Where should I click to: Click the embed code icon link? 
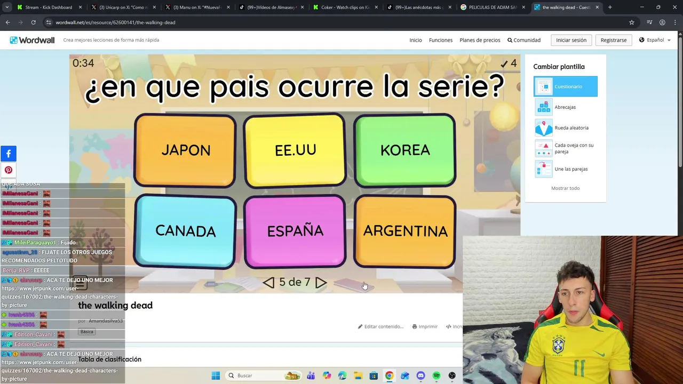[x=454, y=326]
